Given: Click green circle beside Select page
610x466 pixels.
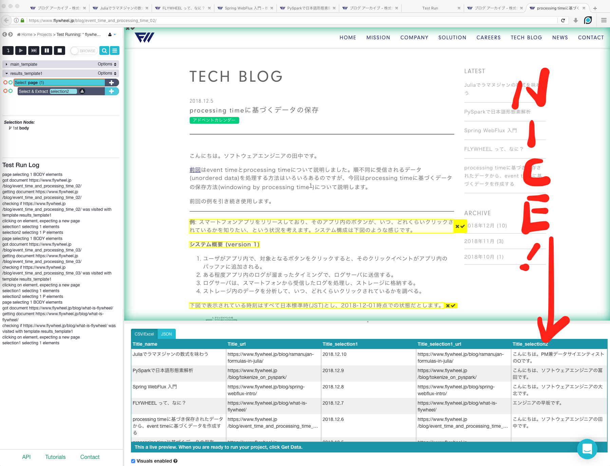Looking at the screenshot, I should (11, 82).
